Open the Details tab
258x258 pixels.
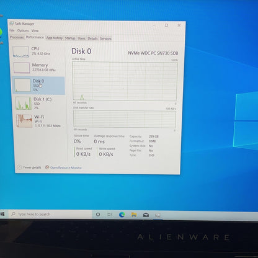(x=92, y=38)
